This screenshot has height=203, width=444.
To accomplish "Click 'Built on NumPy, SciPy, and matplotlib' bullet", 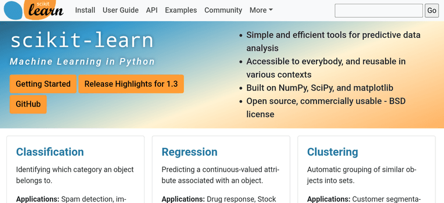I will pos(320,88).
